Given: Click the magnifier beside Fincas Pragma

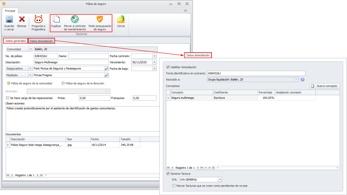Looking at the screenshot, I should 106,75.
